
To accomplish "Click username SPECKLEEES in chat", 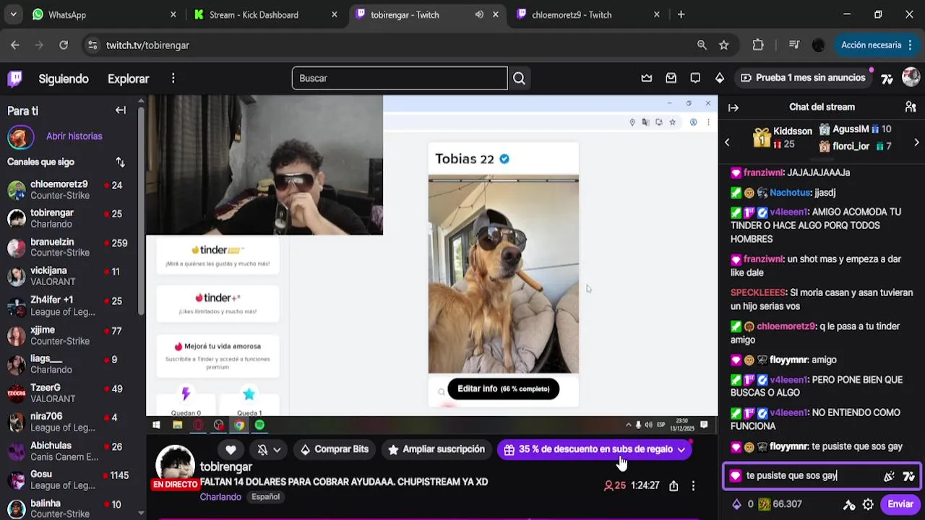I will click(758, 293).
